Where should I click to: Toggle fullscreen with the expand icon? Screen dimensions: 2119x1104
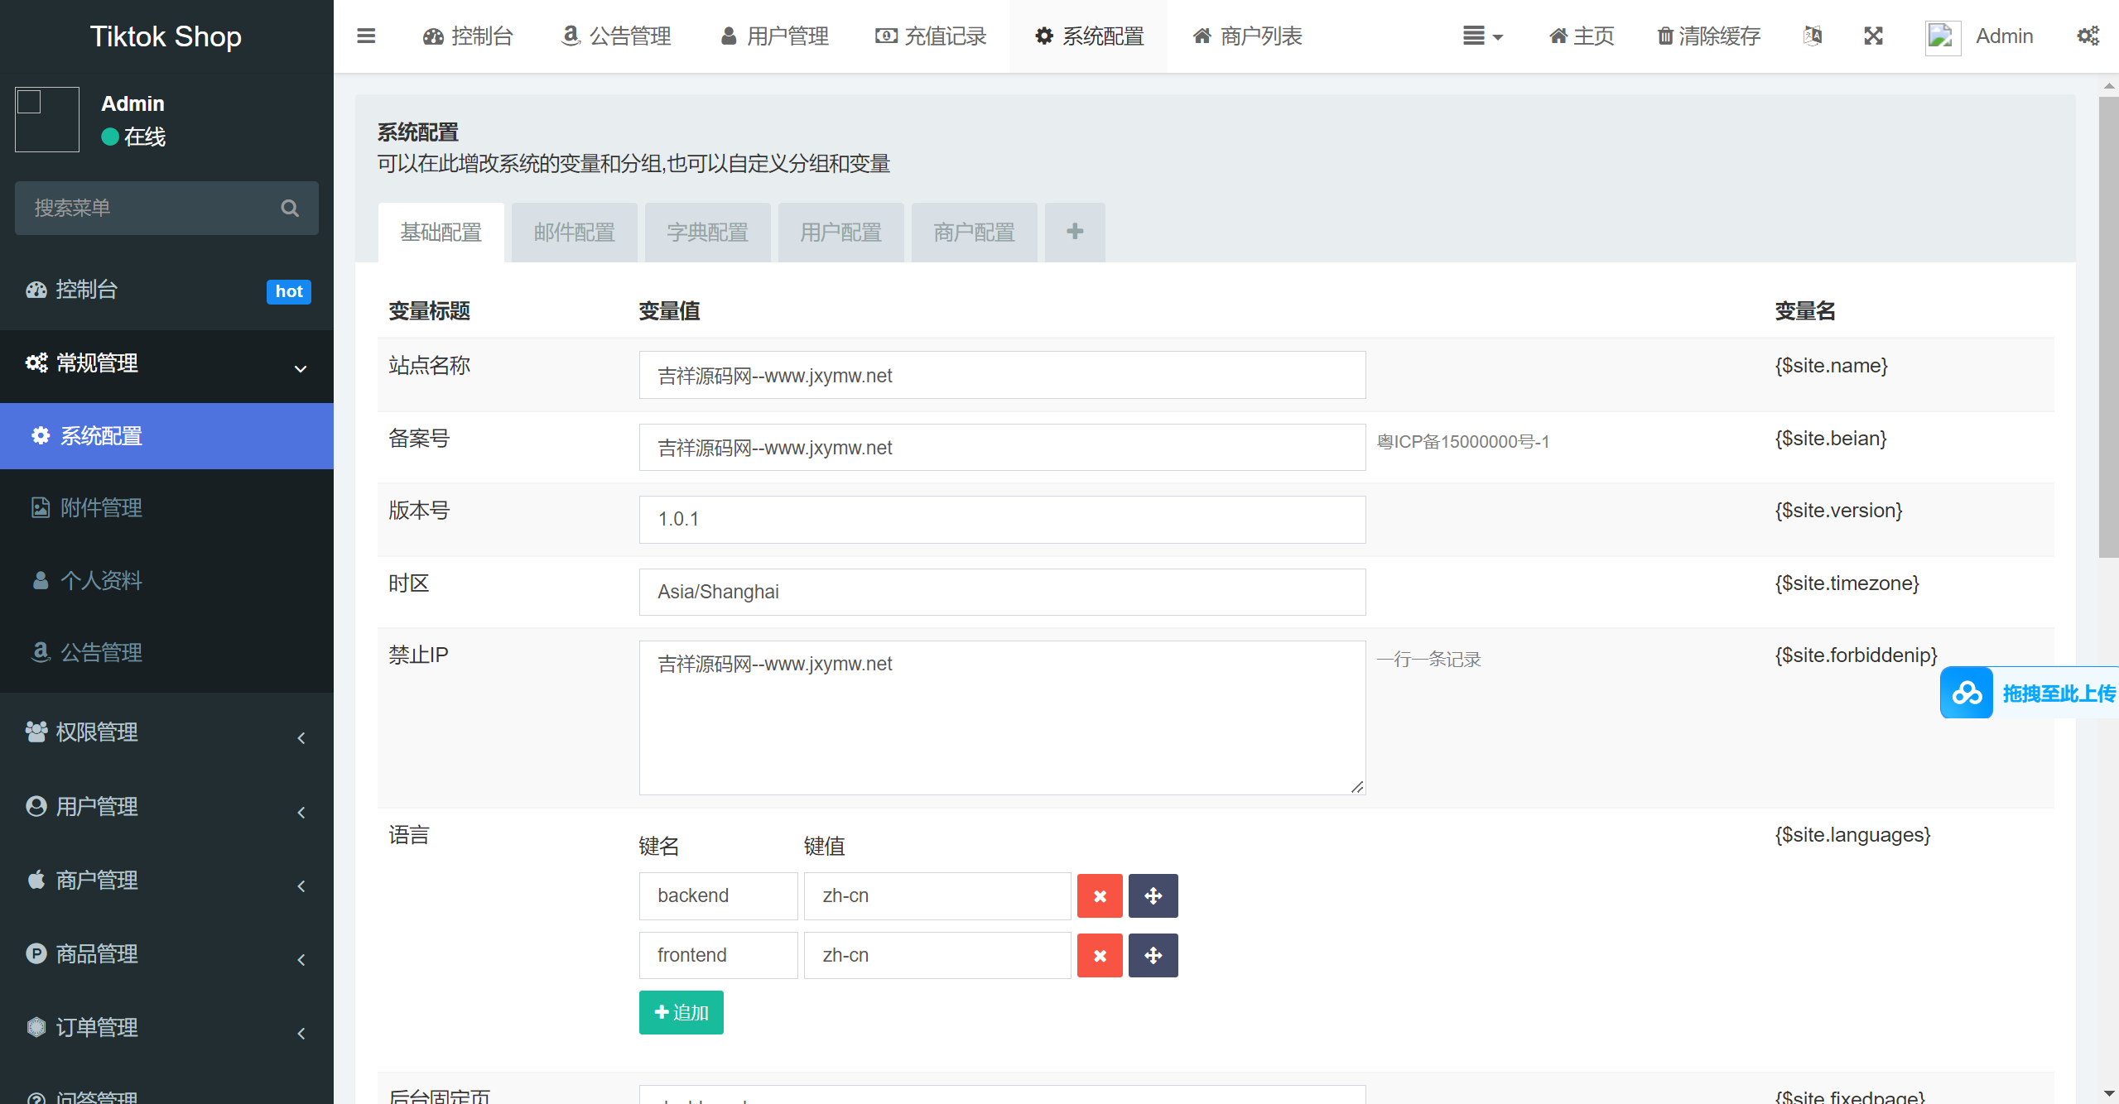[1874, 36]
